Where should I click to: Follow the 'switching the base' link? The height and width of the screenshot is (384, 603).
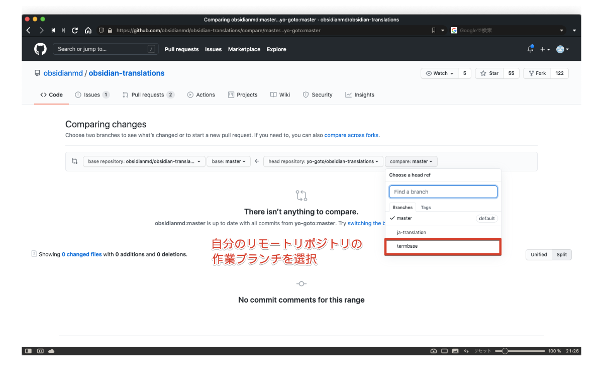click(366, 223)
